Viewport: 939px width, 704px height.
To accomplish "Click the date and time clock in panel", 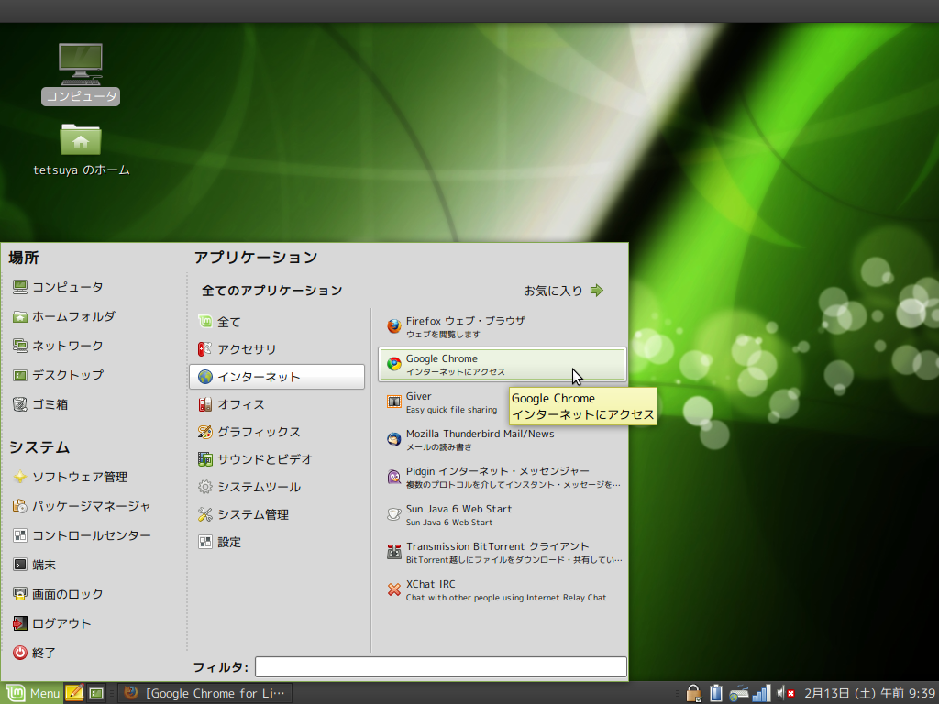I will (869, 693).
